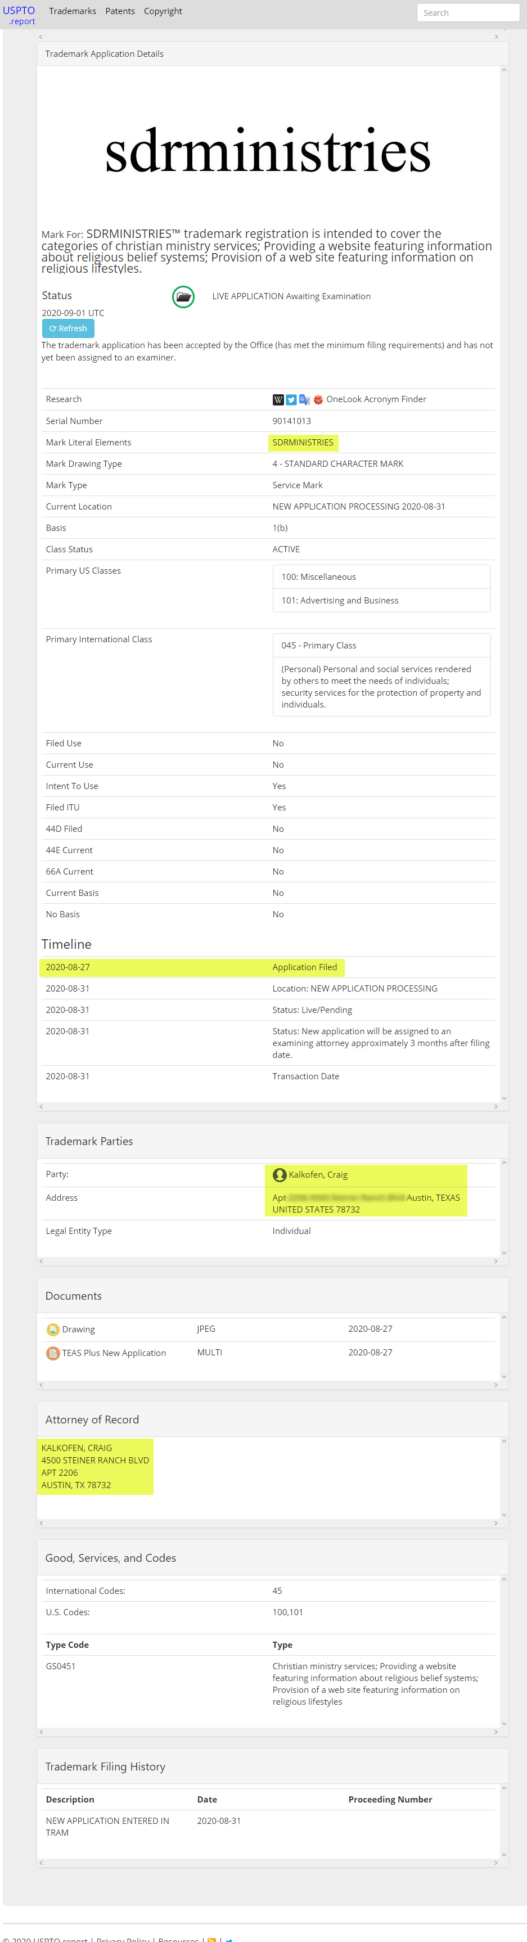Click the '100: Miscellaneous' class entry

click(x=381, y=576)
